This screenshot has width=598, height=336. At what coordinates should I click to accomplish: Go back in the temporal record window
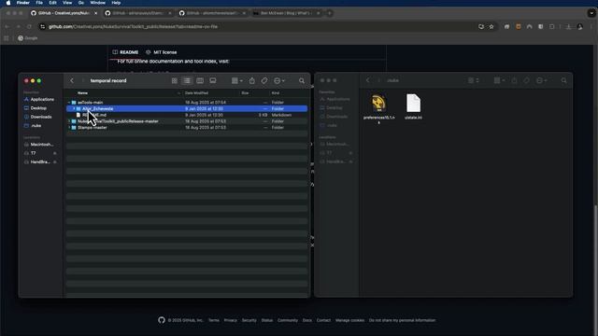tap(72, 81)
